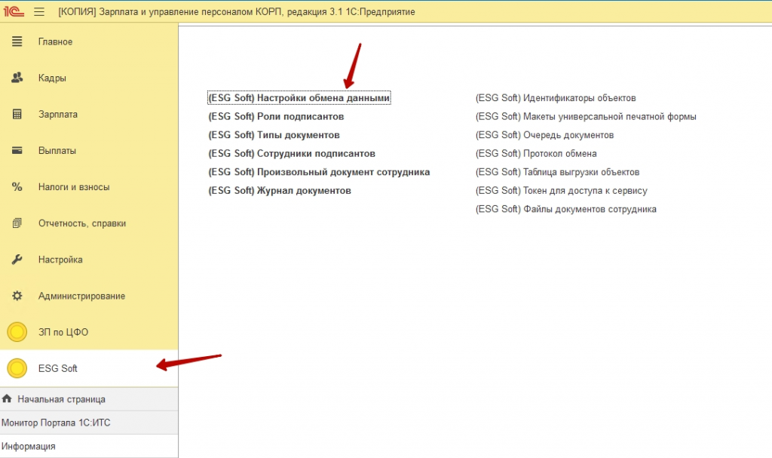Switch to the Информация tab
Viewport: 772px width, 458px height.
(89, 446)
